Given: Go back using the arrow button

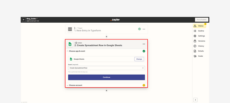Looking at the screenshot, I should (x=24, y=20).
